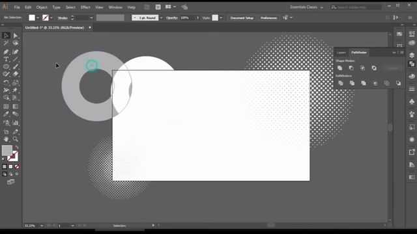Select the Selection tool arrow
This screenshot has height=234, width=417.
point(6,36)
